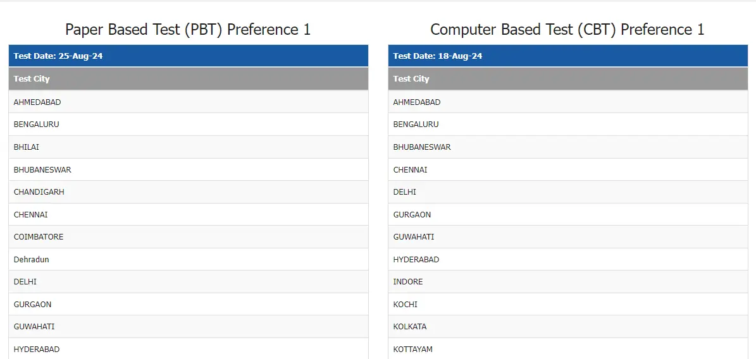
Task: Select HYDERABAD in the PBT table
Action: click(37, 349)
